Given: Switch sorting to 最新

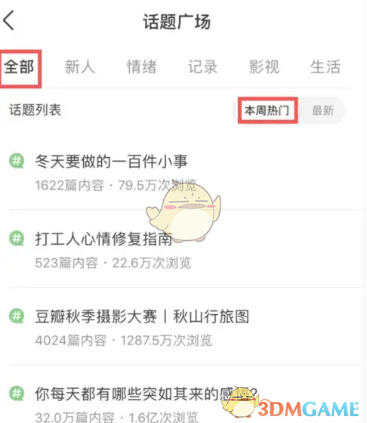Looking at the screenshot, I should [x=322, y=110].
